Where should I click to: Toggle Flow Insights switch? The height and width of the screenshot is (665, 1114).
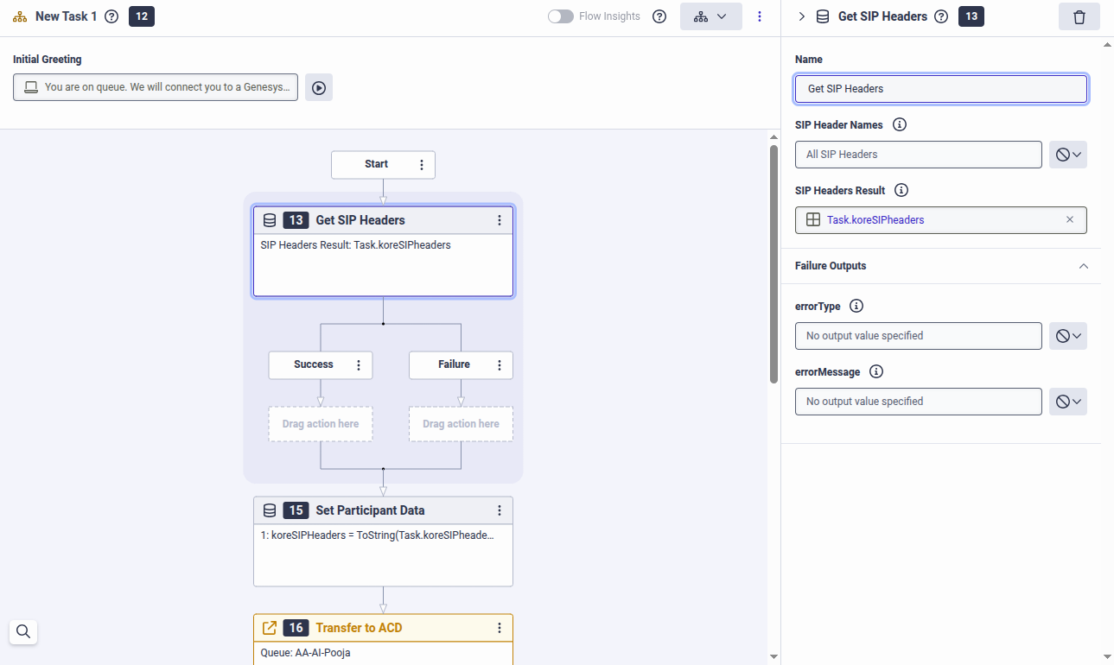tap(561, 16)
